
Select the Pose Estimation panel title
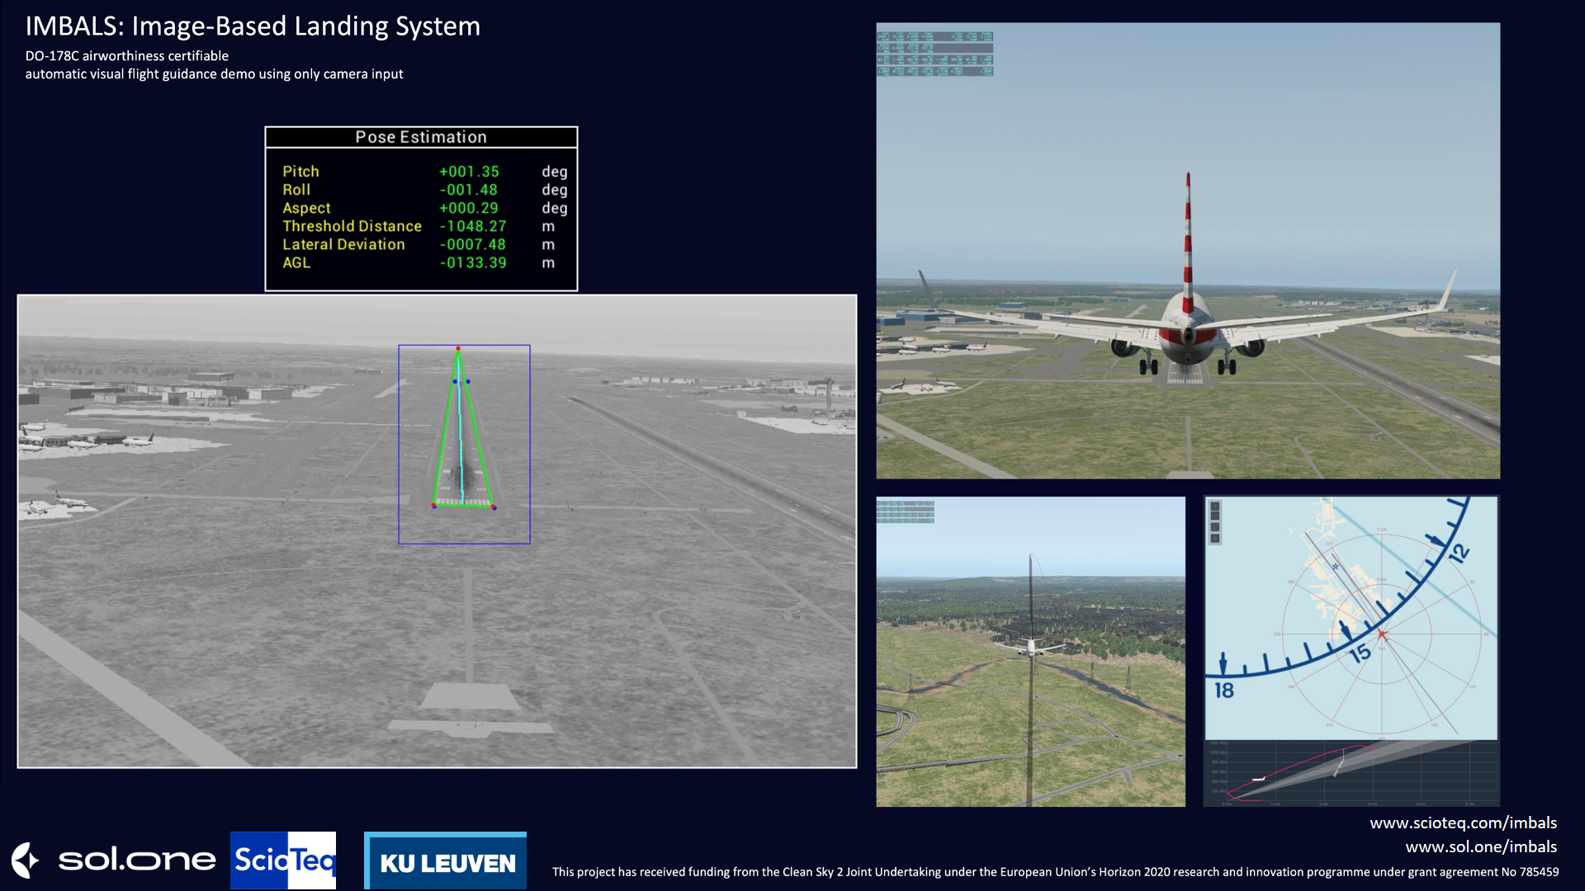pos(421,137)
